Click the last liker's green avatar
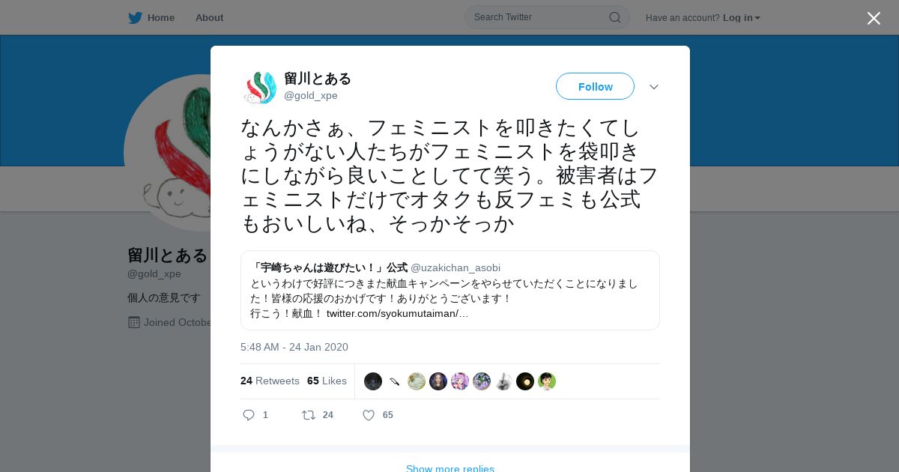The width and height of the screenshot is (899, 472). tap(547, 381)
